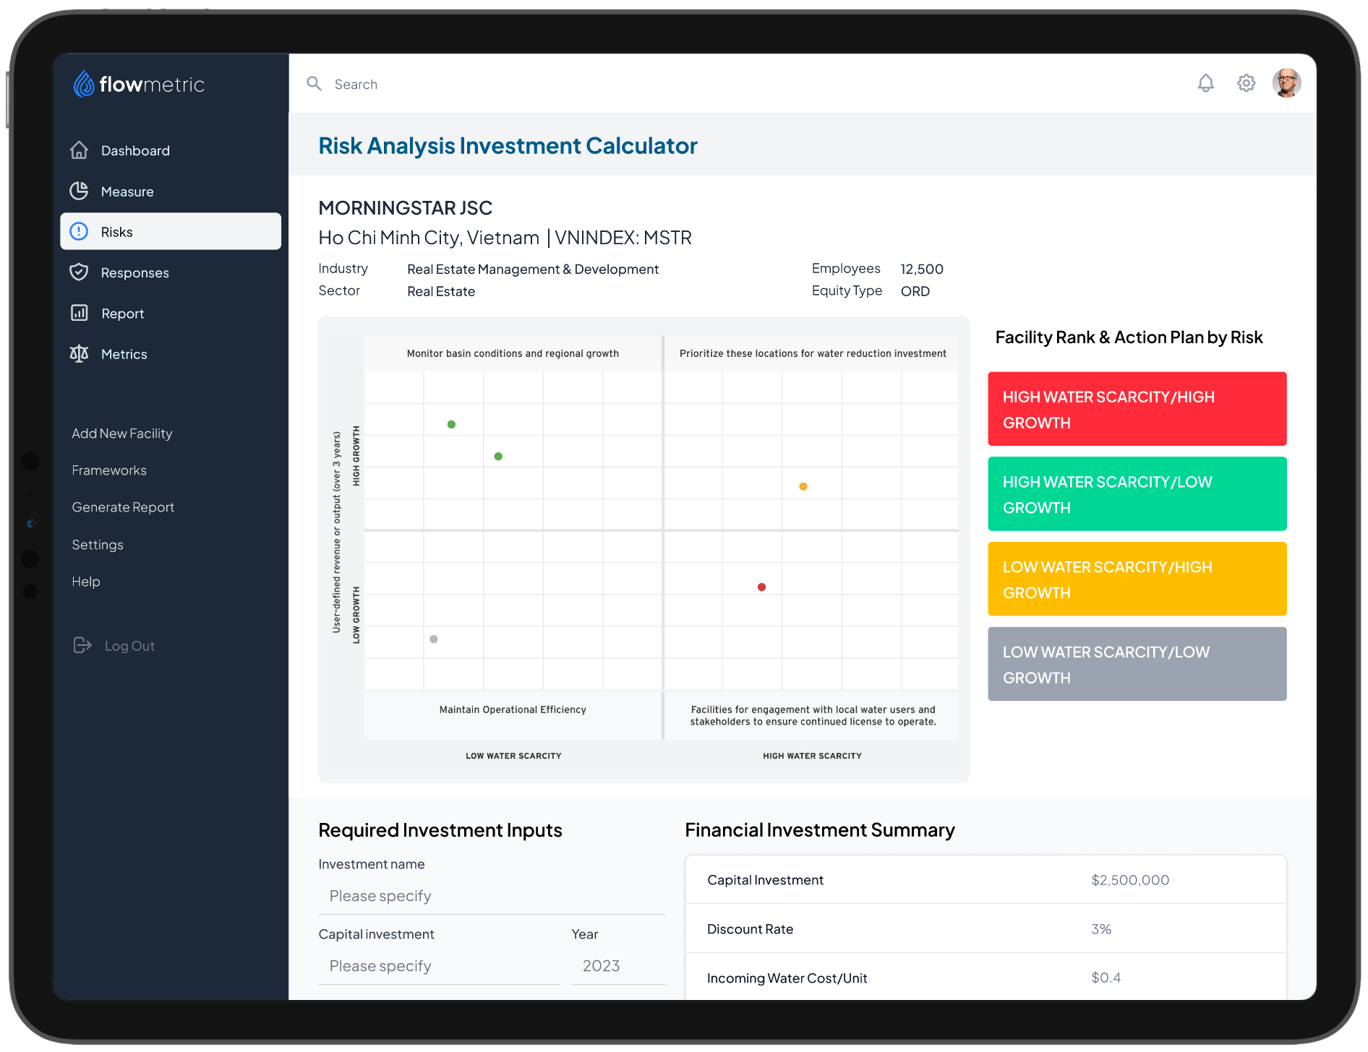Click the Capital investment input field

439,966
